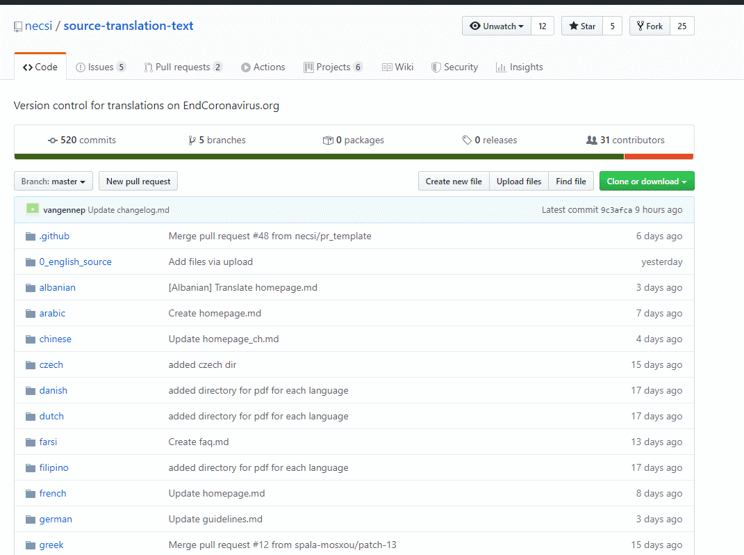744x555 pixels.
Task: Click the dutch folder icon
Action: 31,416
